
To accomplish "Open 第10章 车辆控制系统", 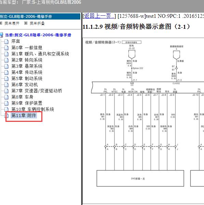I will click(32, 109).
